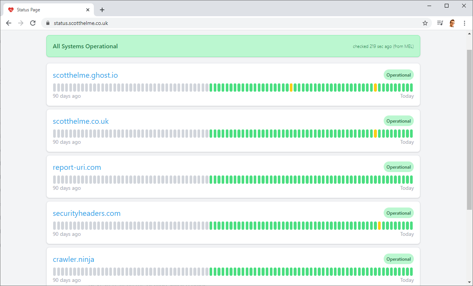Image resolution: width=473 pixels, height=286 pixels.
Task: Click the yellow uptime bar for securityheaders.com
Action: point(379,226)
